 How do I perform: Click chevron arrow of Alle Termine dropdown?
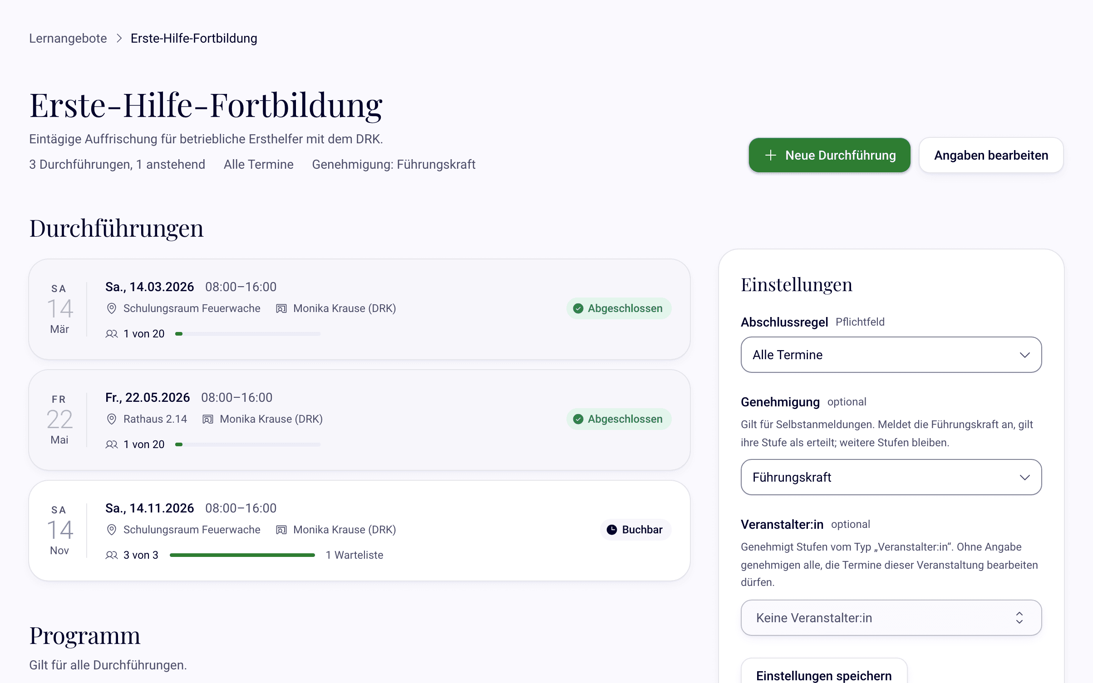click(x=1024, y=355)
